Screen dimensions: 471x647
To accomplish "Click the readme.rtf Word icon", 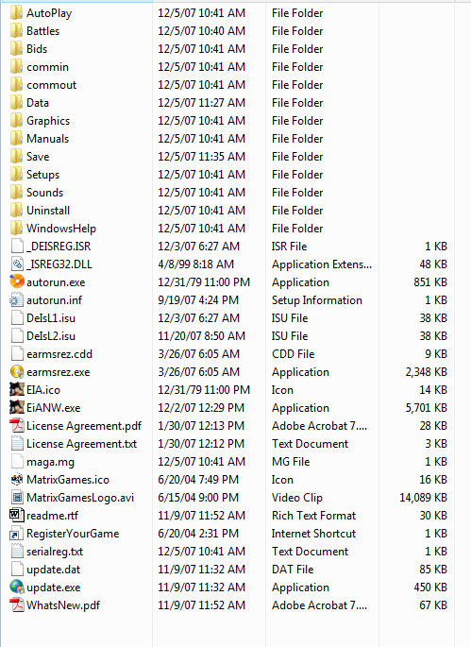I will pyautogui.click(x=17, y=515).
